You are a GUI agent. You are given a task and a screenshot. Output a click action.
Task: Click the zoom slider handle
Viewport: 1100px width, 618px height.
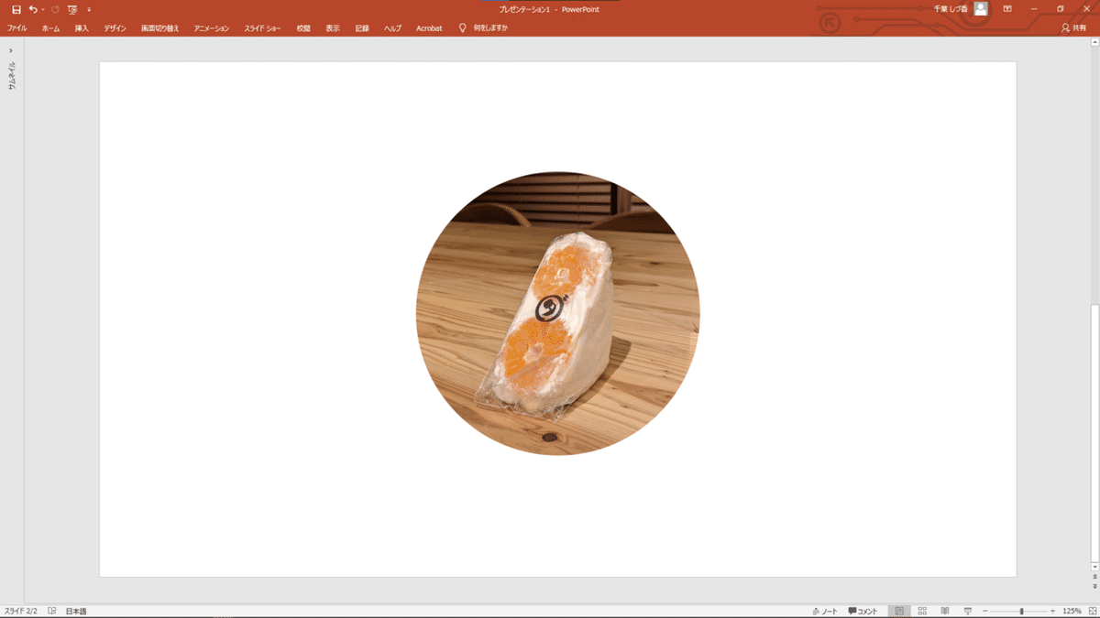click(x=1022, y=611)
